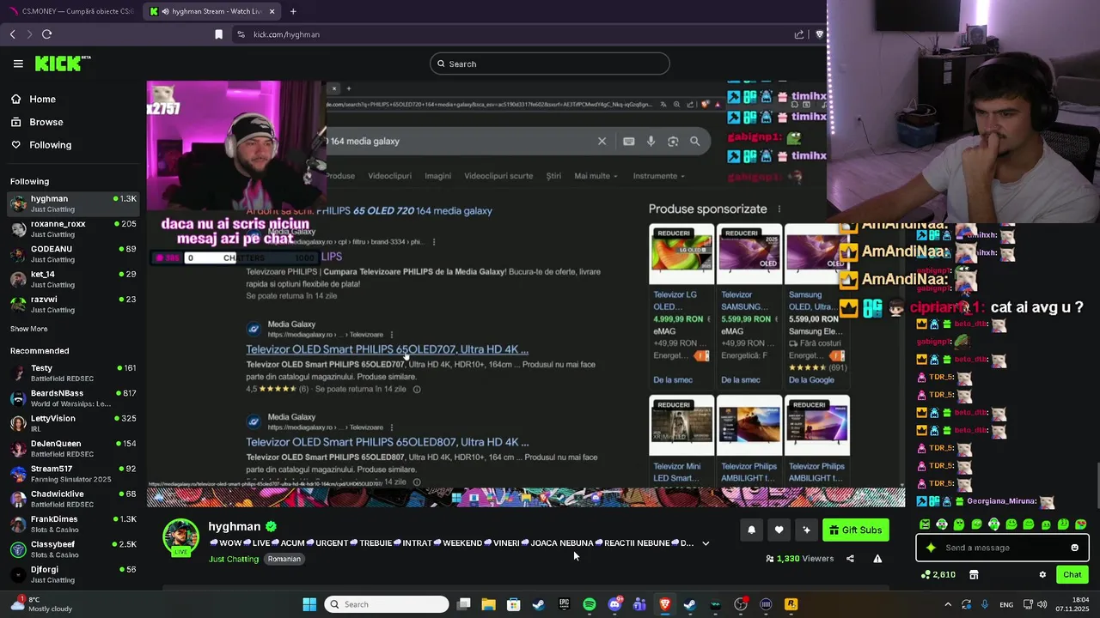The image size is (1100, 618).
Task: Close the hyghman Stream tab
Action: point(272,11)
